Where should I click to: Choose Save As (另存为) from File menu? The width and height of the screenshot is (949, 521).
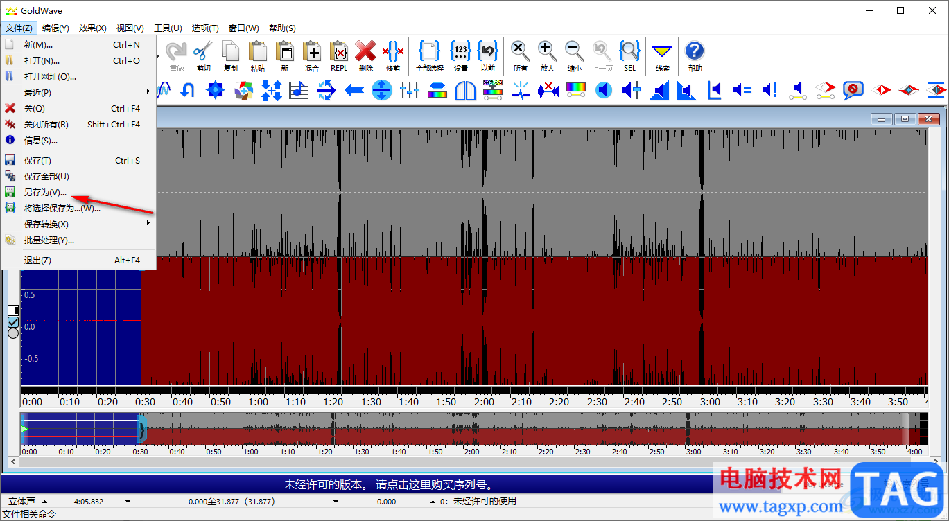79,192
